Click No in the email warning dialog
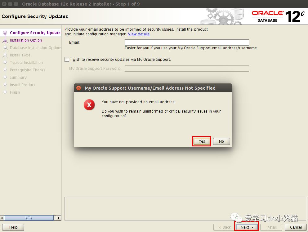308x232 pixels. [x=221, y=141]
